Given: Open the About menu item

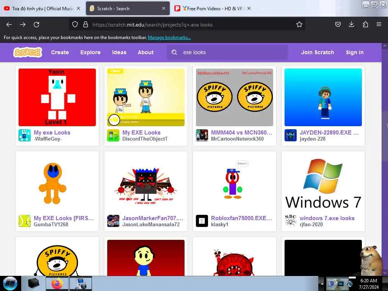Looking at the screenshot, I should (146, 52).
